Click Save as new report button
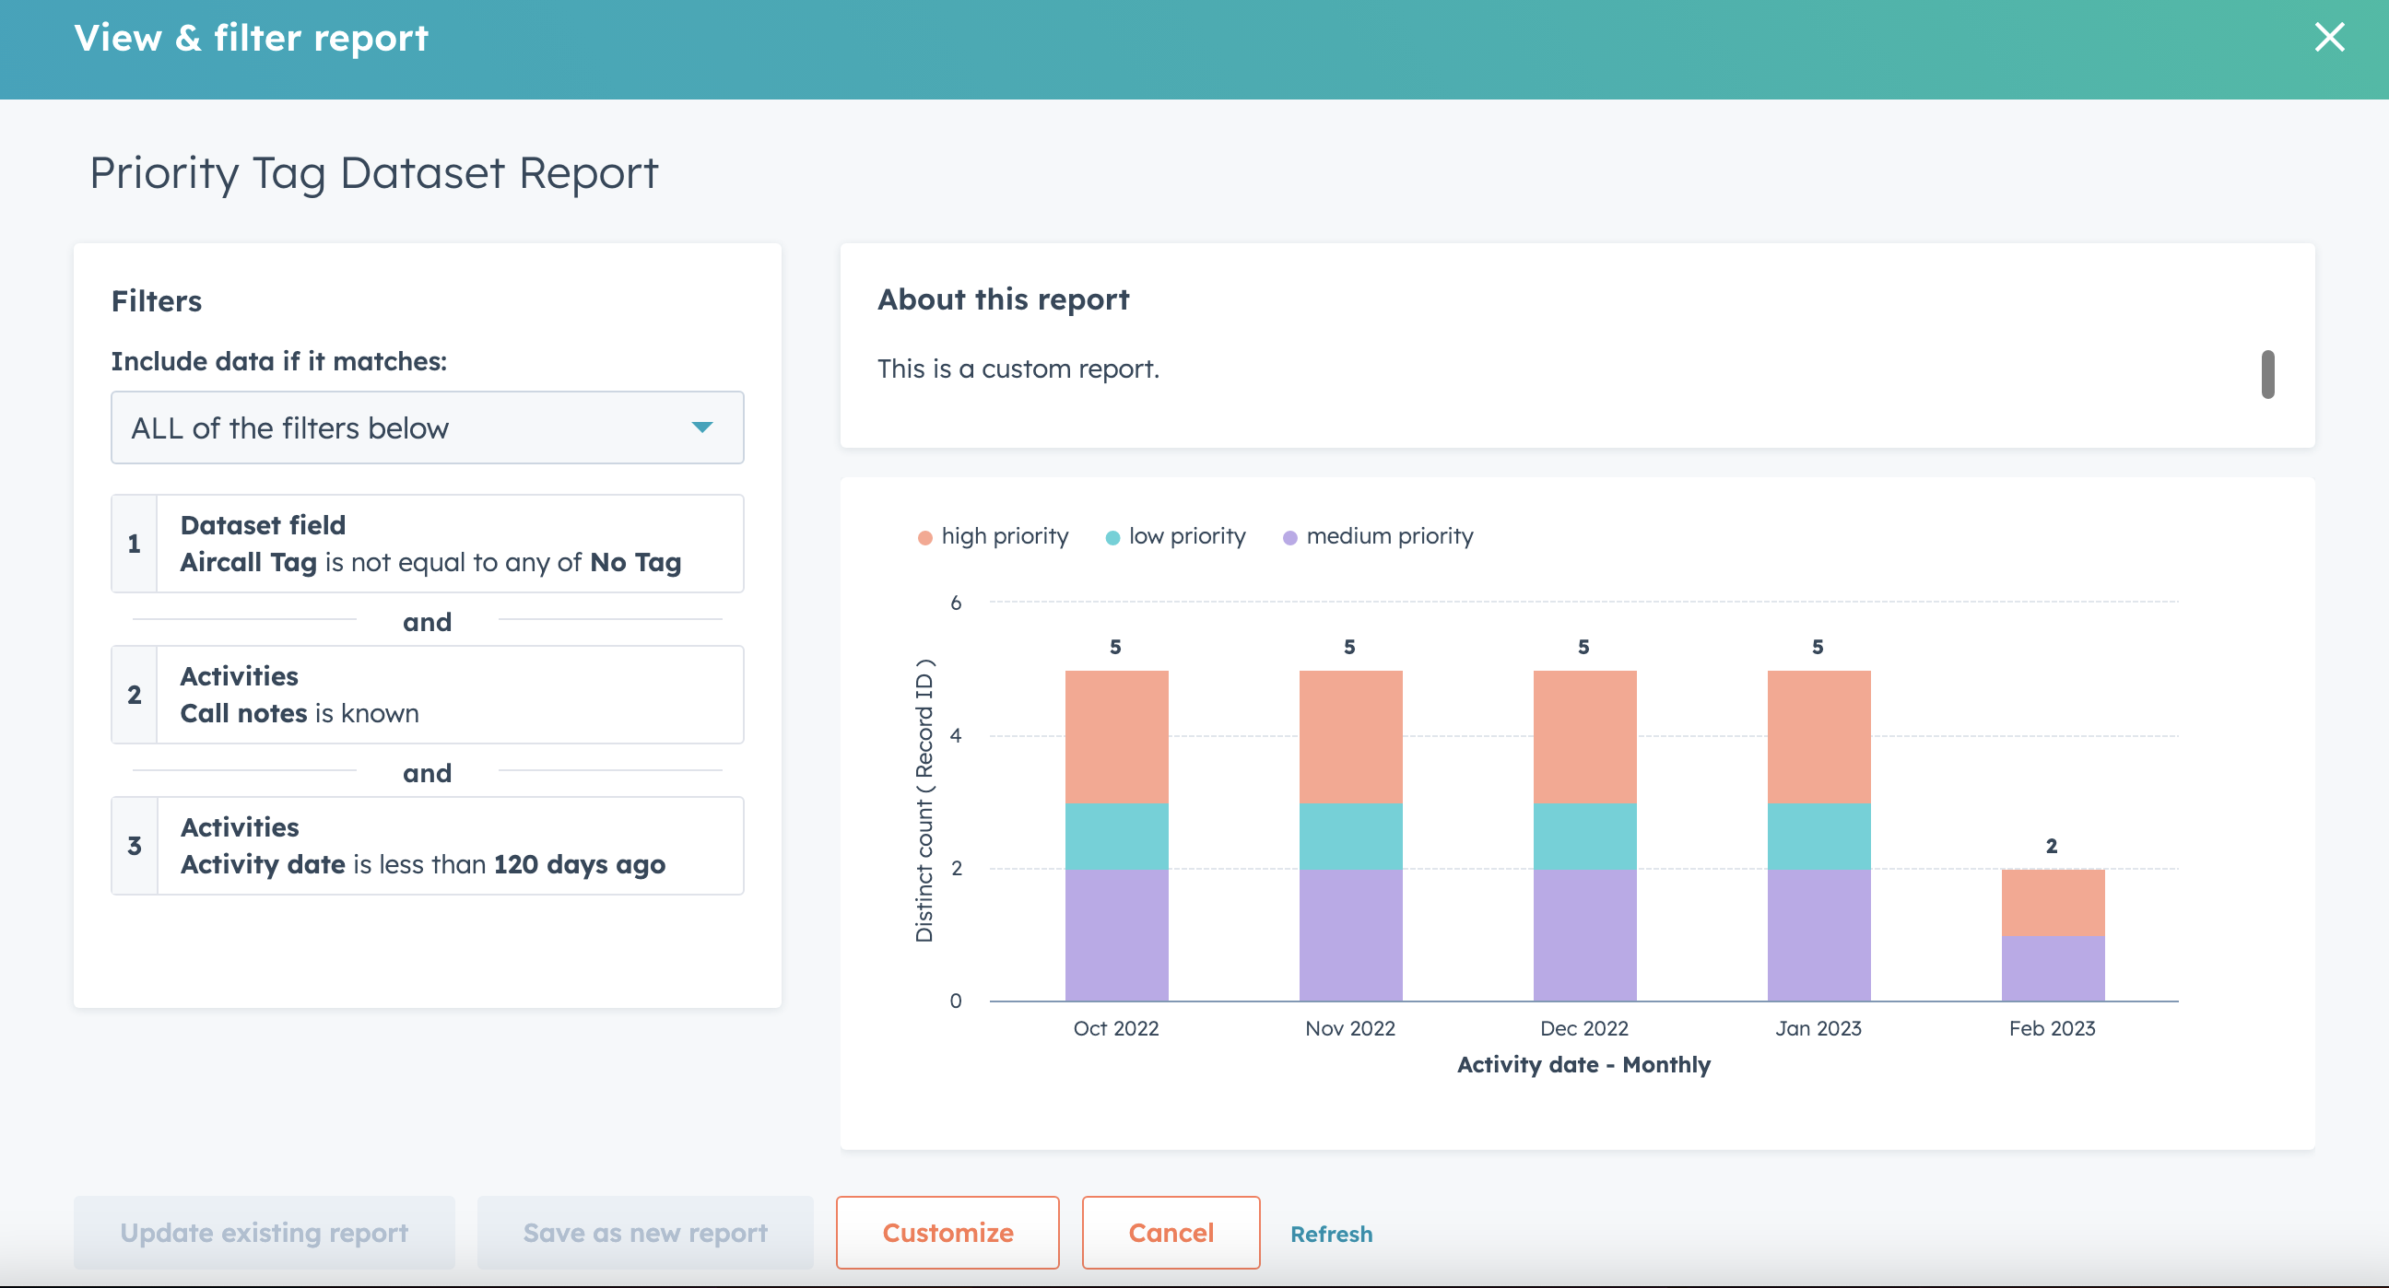The width and height of the screenshot is (2389, 1288). (x=644, y=1233)
